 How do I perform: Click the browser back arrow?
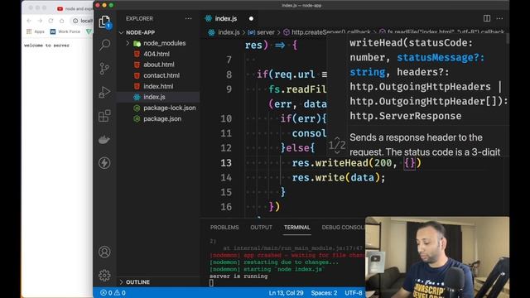[x=29, y=21]
